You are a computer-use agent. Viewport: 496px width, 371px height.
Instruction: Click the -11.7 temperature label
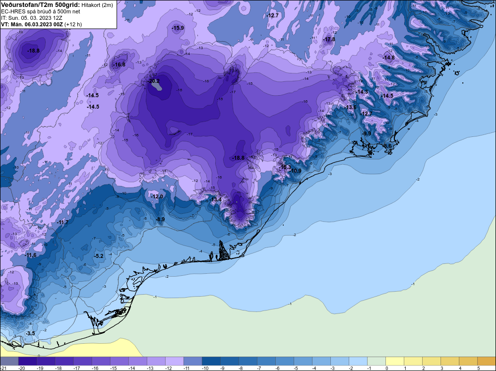pyautogui.click(x=62, y=223)
